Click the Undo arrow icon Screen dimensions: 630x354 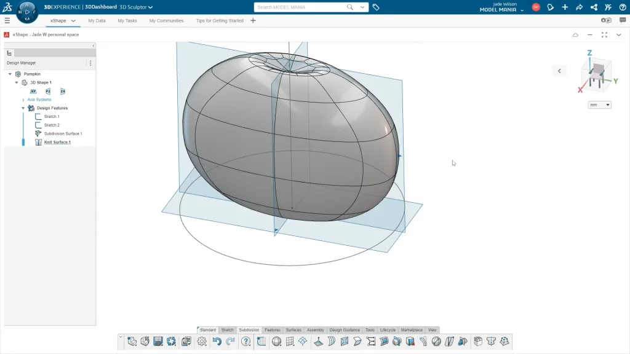[217, 342]
